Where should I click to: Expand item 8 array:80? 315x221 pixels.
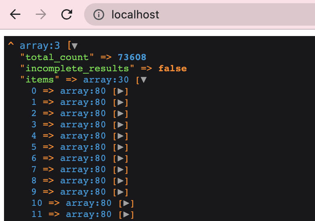pos(121,181)
